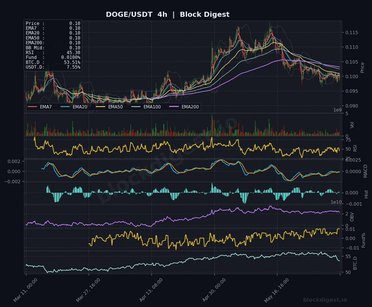Viewport: 372px width, 307px height.
Task: Click the 0.095 price axis tick
Action: pos(351,91)
